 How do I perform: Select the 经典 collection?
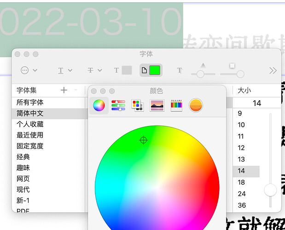(48, 157)
